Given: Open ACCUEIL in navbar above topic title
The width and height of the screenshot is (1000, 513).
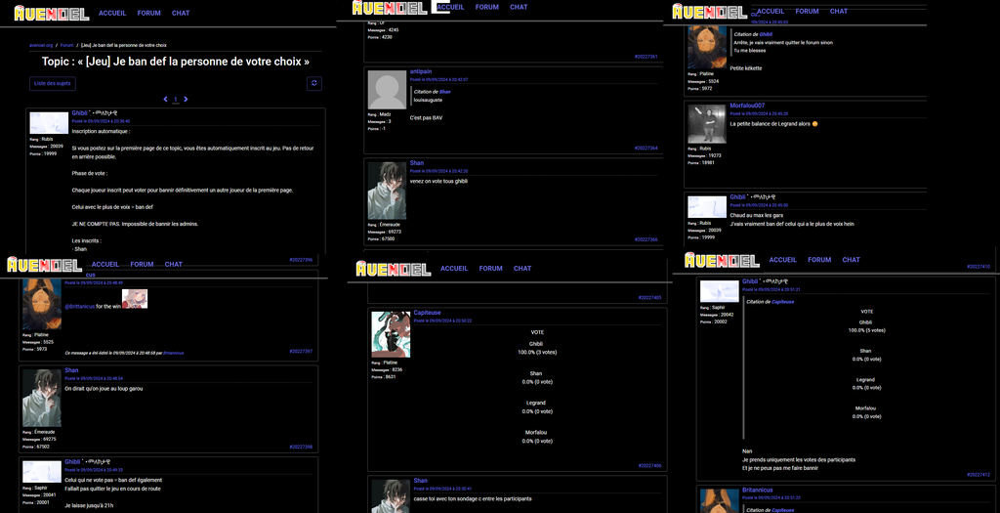Looking at the screenshot, I should point(112,14).
